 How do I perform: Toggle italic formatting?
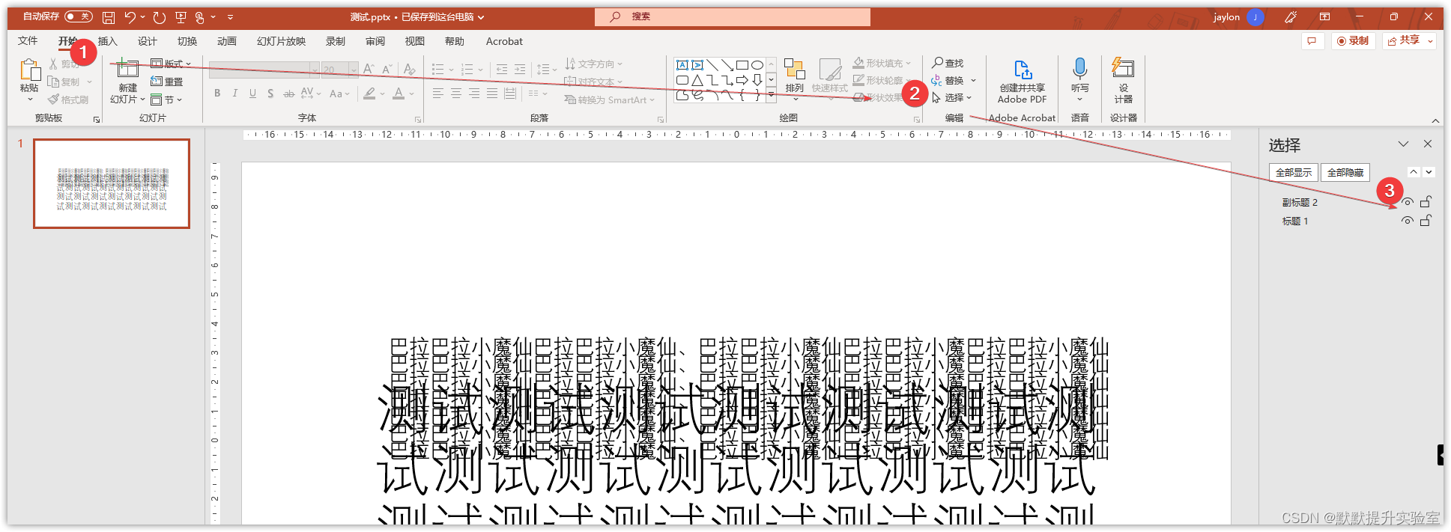234,94
